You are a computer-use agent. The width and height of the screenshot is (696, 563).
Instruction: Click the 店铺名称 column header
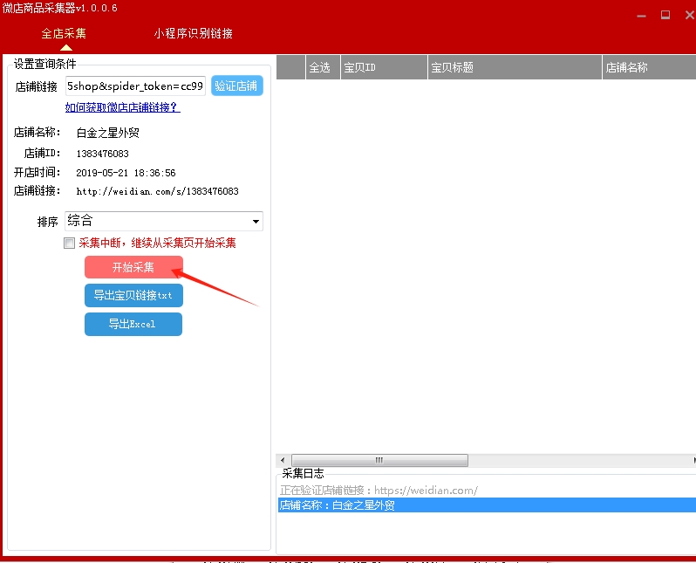[649, 67]
